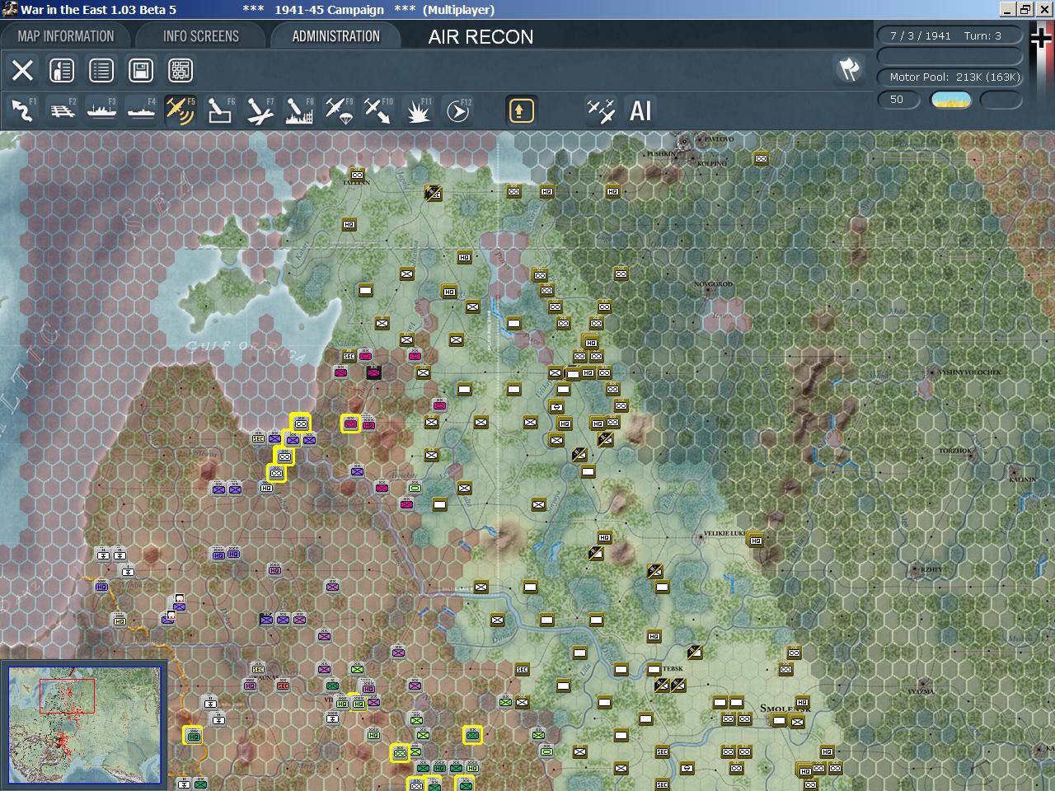Viewport: 1055px width, 791px height.
Task: Toggle the F5 air recon mode icon
Action: [x=180, y=110]
